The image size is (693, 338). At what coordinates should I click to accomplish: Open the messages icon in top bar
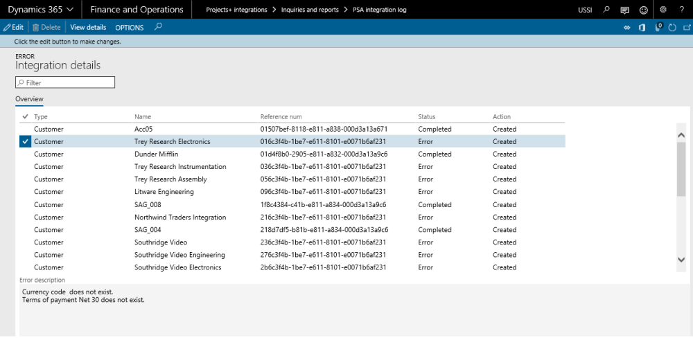(x=625, y=10)
